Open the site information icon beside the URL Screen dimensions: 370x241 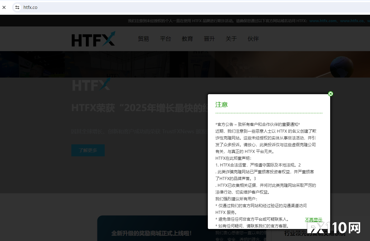point(17,7)
